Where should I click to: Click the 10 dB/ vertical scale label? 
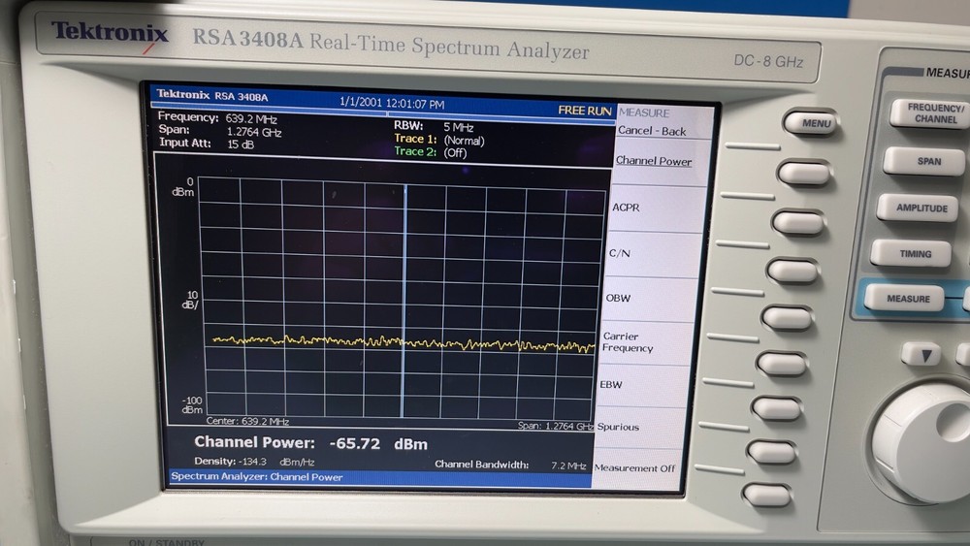(x=190, y=300)
